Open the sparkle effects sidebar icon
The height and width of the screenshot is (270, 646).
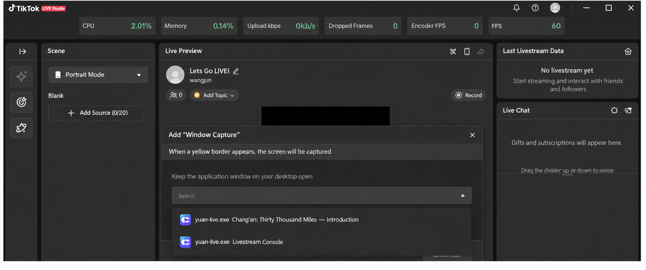[21, 77]
